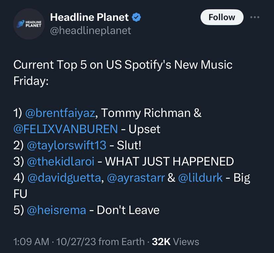Open the @heisrema mention
The image size is (274, 253).
(x=57, y=210)
